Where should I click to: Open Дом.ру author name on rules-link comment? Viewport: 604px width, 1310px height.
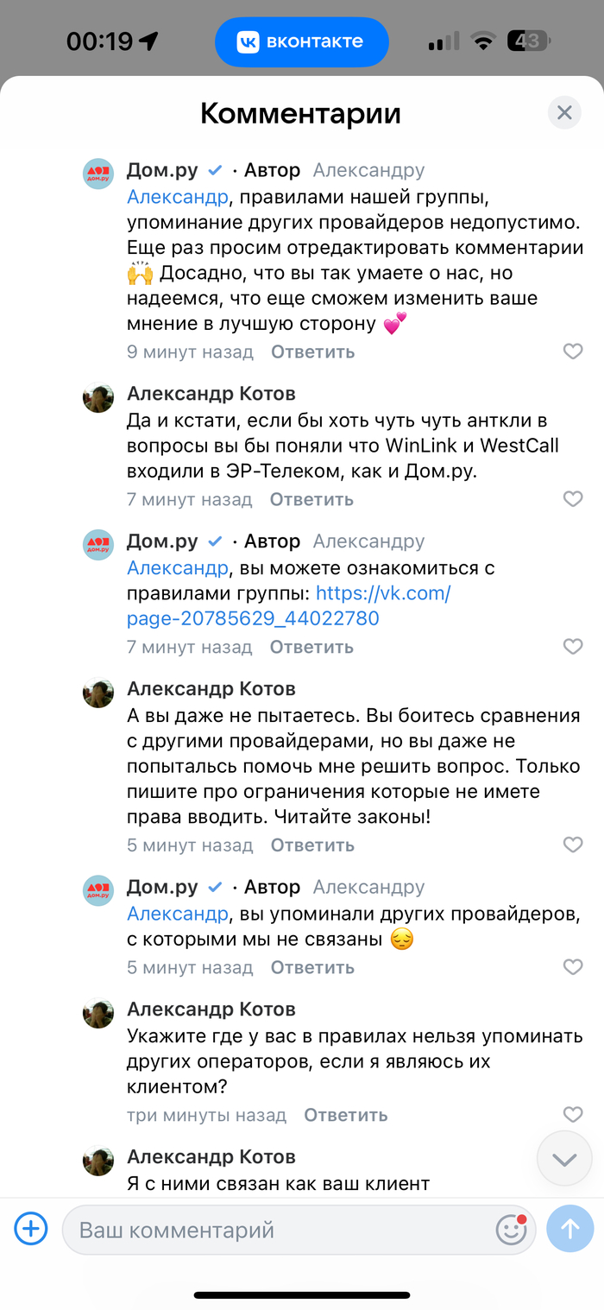(x=162, y=541)
